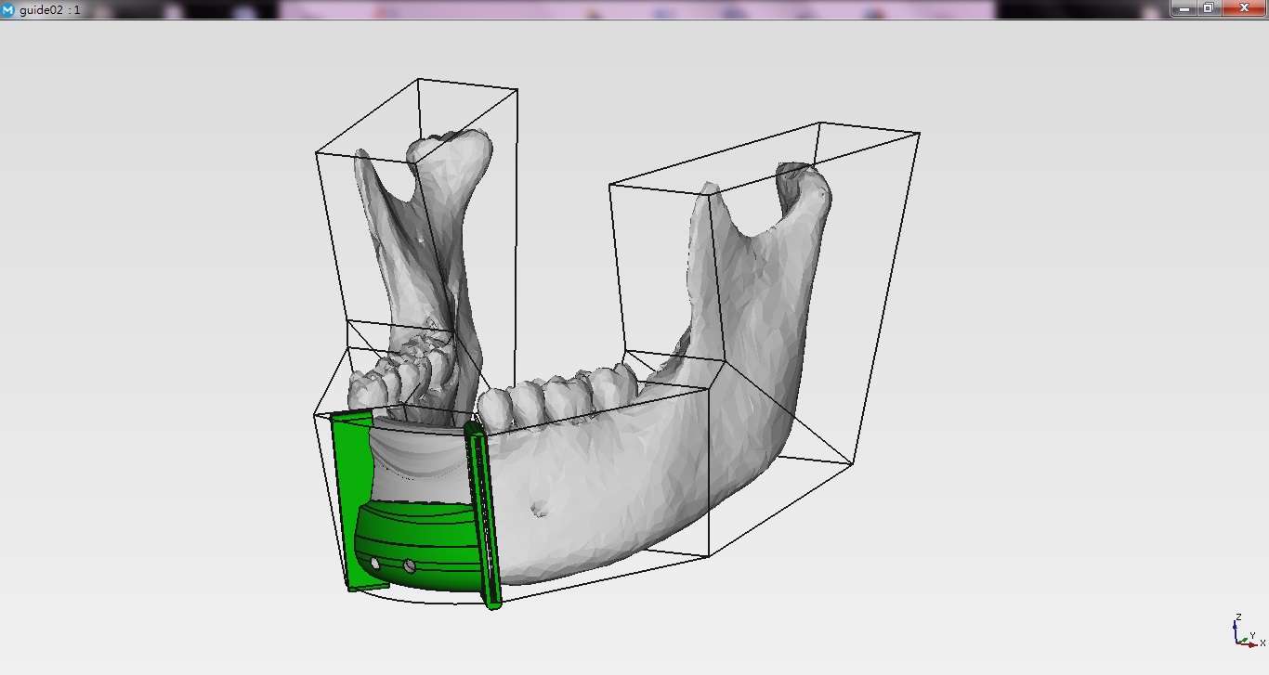The width and height of the screenshot is (1269, 675).
Task: Close the guide02 model window
Action: (x=1243, y=8)
